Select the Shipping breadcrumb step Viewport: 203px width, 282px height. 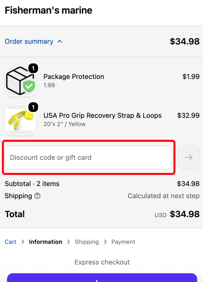(87, 242)
